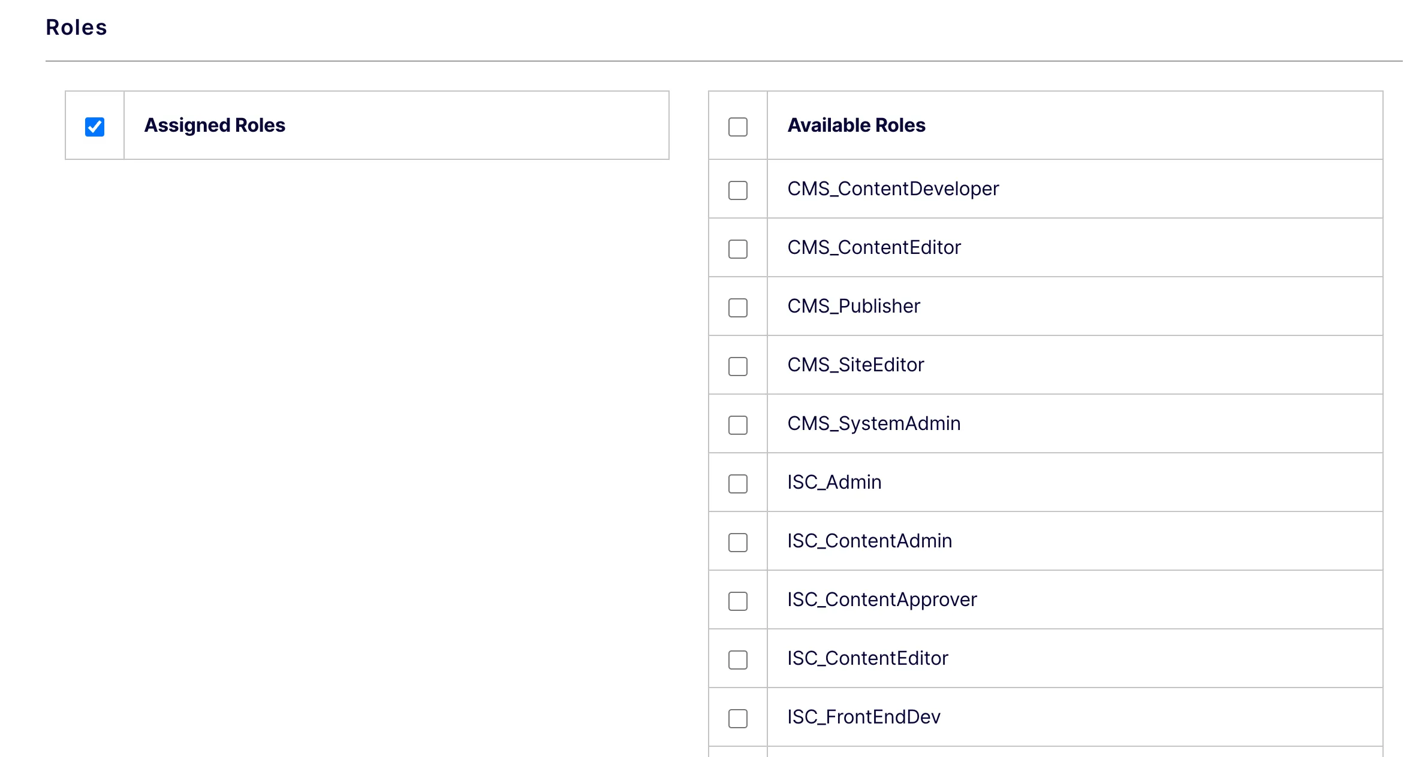Enable the CMS_Publisher checkbox
The width and height of the screenshot is (1428, 757).
pos(738,307)
